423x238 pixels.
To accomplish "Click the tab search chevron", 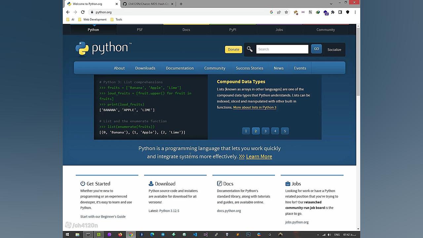I will click(x=331, y=4).
